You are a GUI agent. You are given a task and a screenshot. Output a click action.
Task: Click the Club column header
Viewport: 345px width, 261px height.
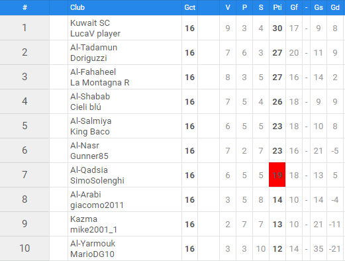(77, 7)
